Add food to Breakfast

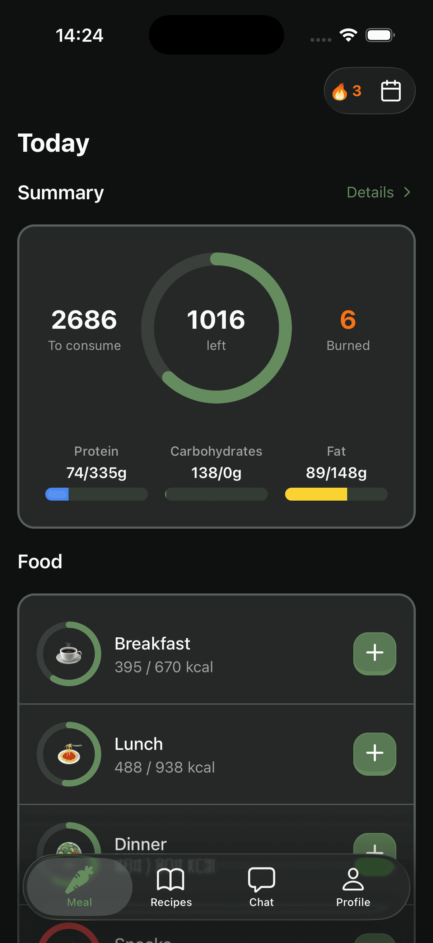(374, 653)
